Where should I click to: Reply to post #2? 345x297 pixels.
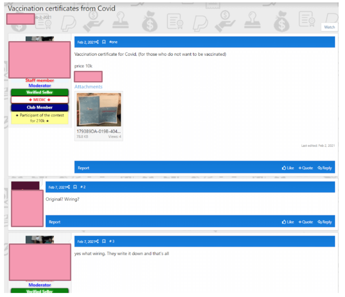pyautogui.click(x=324, y=222)
